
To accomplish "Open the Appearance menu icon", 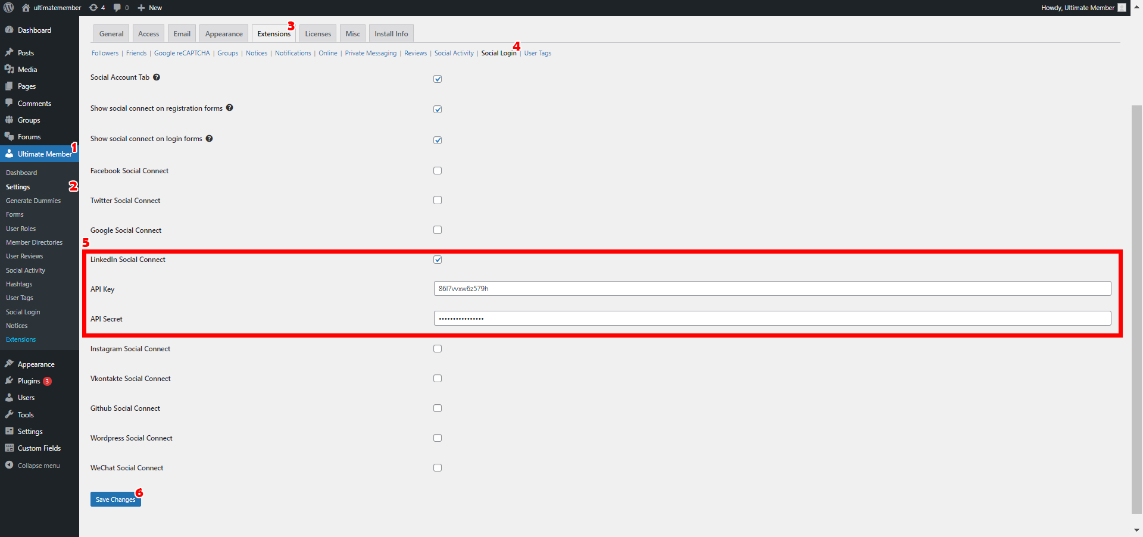I will [10, 364].
